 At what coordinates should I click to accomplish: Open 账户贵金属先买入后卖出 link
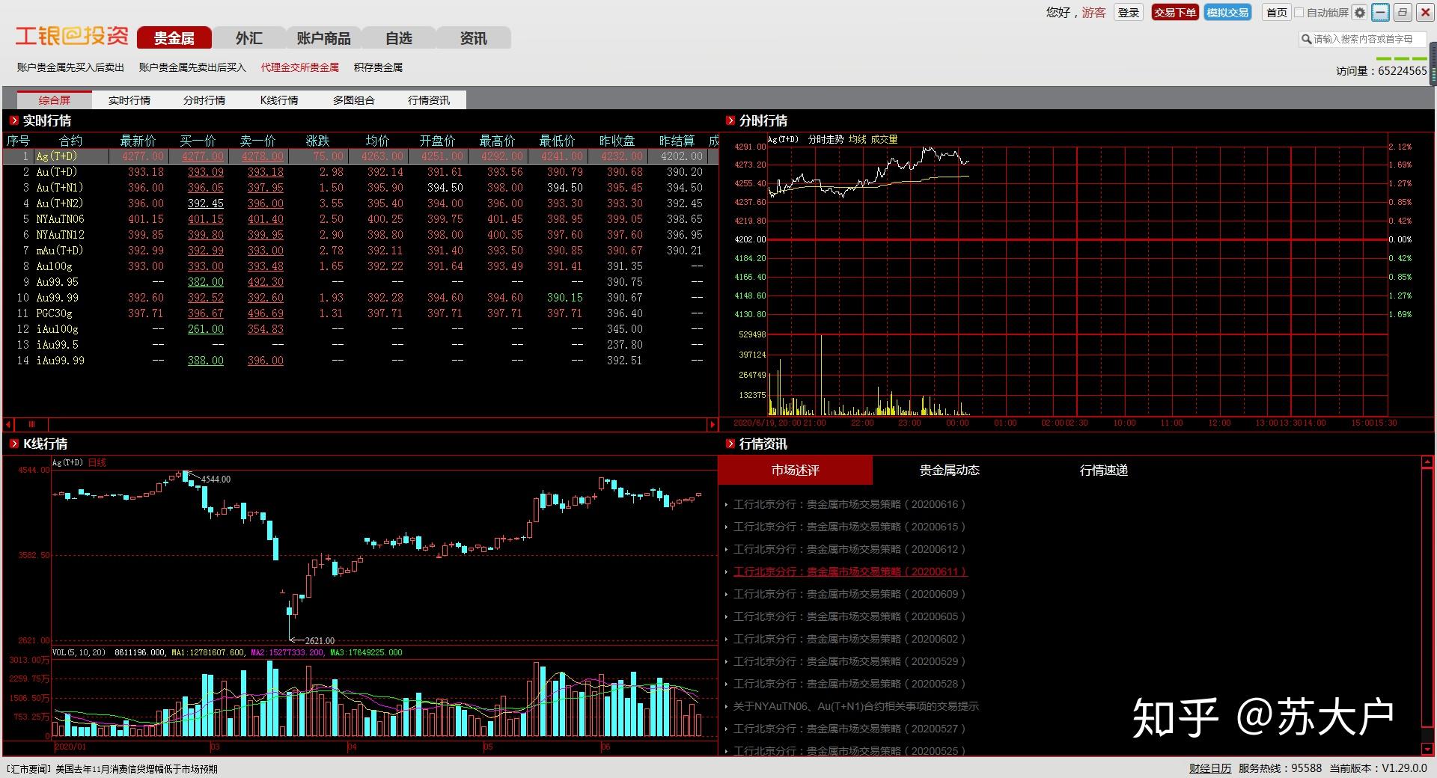[x=70, y=67]
